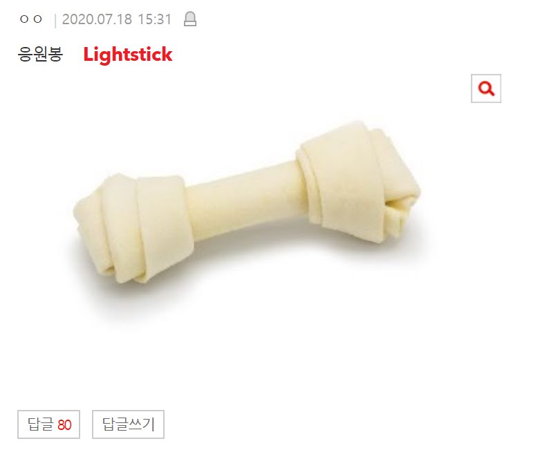The image size is (538, 459).
Task: Click the 답글 label in the replies button
Action: (x=41, y=424)
